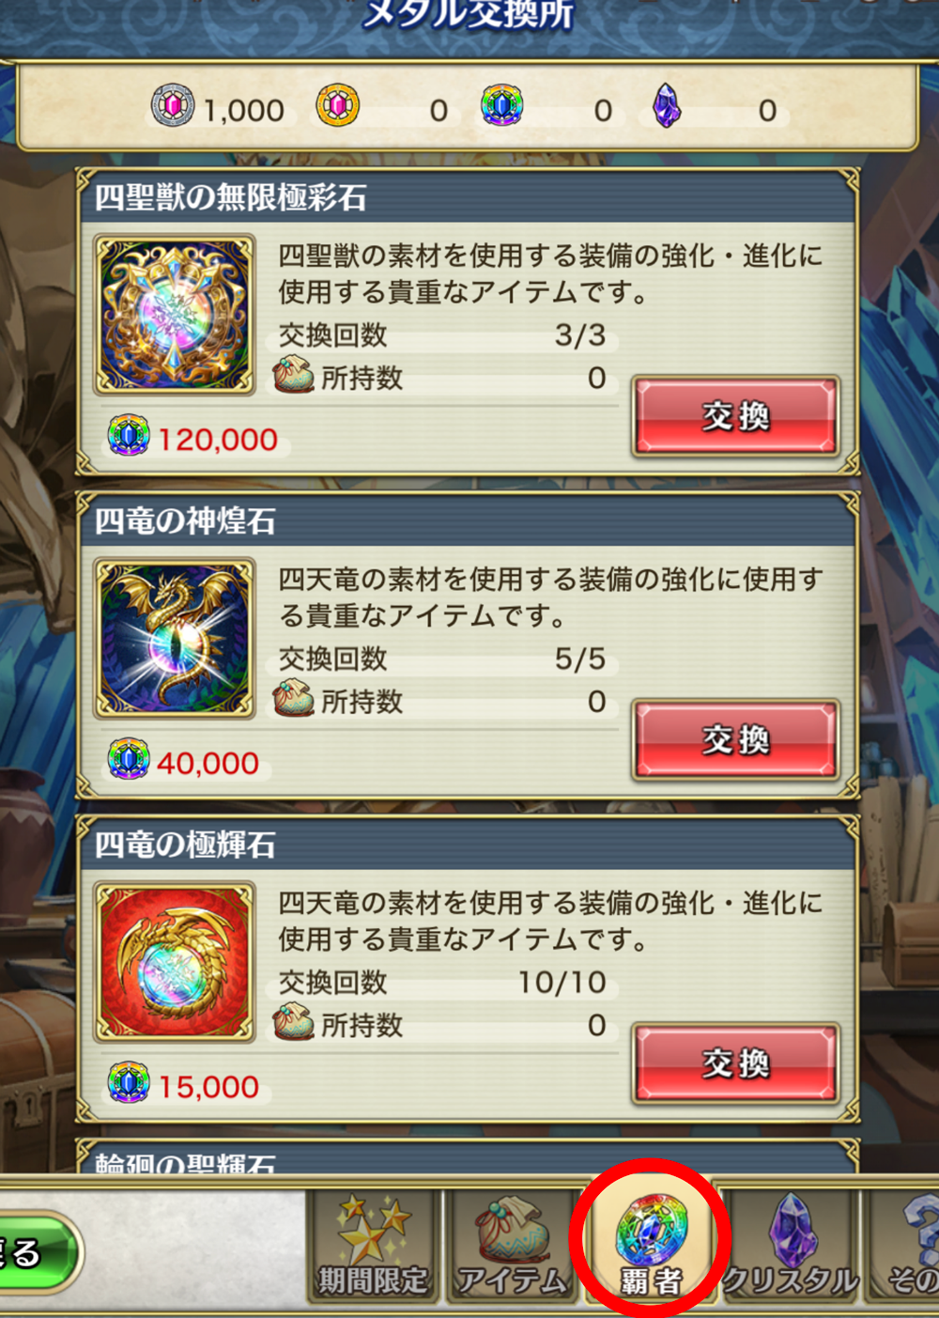The height and width of the screenshot is (1318, 939).
Task: Click 交換 button for 四竜の神煌石
Action: pos(736,739)
